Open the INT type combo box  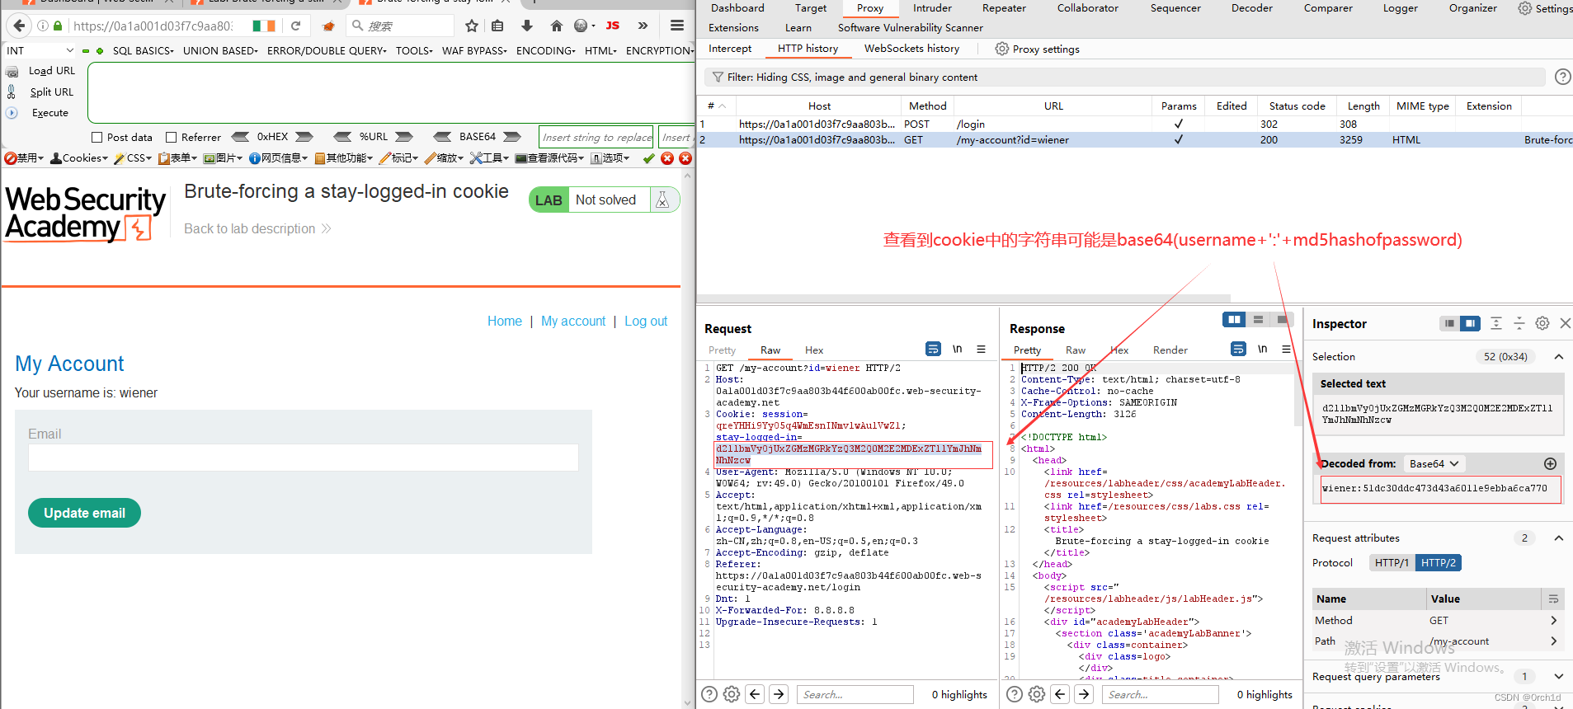pos(40,51)
